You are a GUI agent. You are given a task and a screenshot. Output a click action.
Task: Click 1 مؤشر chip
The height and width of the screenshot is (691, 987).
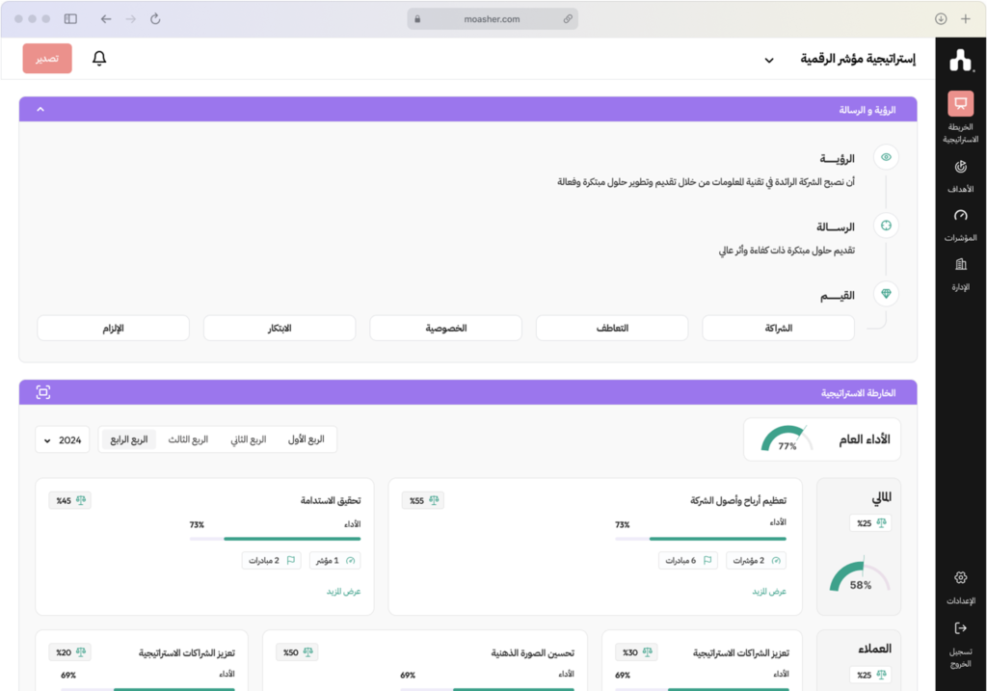click(x=334, y=561)
